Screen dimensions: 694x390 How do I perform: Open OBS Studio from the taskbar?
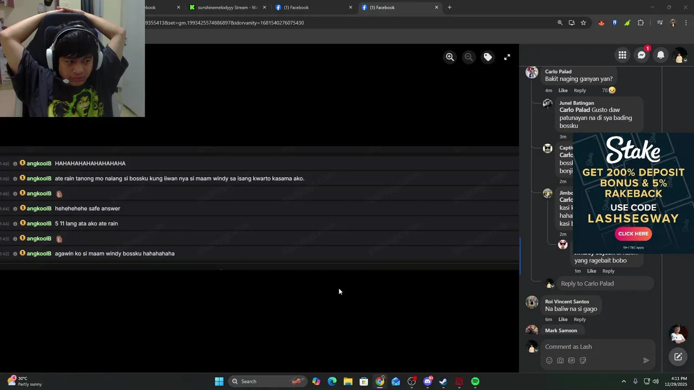tap(412, 381)
